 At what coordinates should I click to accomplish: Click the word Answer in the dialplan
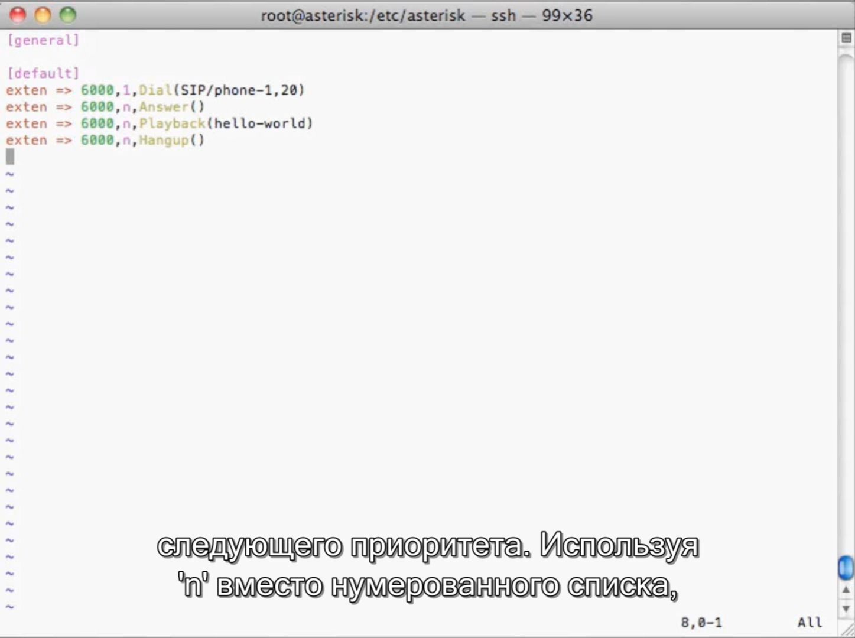coord(164,107)
